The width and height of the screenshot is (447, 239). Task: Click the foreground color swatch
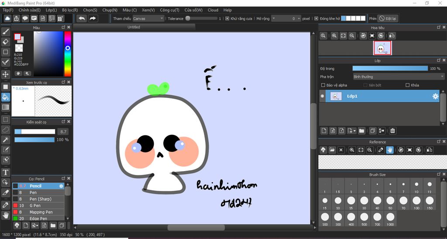coord(17,37)
